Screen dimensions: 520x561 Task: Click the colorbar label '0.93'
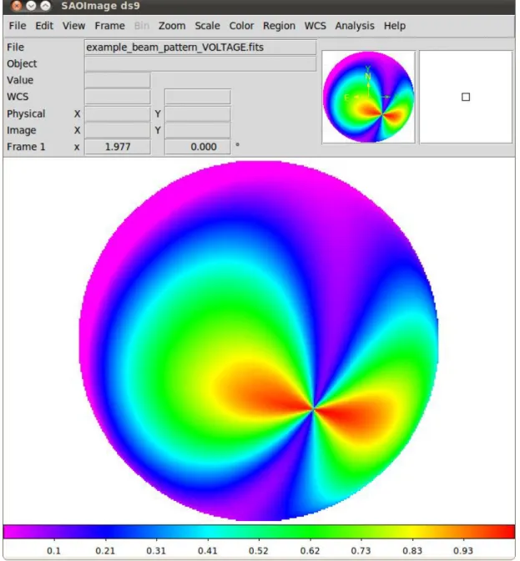click(x=463, y=551)
